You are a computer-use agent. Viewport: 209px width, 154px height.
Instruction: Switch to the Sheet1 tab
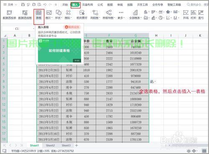(34, 146)
